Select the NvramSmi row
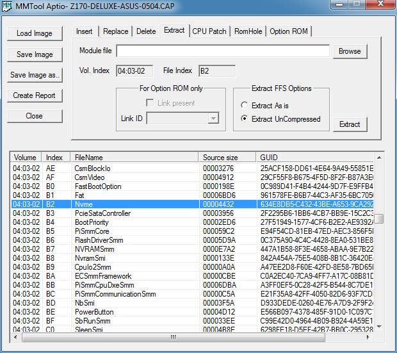Screen dimensions: 397x353 [x=193, y=258]
